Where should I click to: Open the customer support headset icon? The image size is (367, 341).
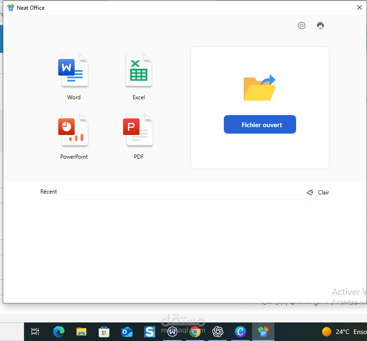pos(320,26)
